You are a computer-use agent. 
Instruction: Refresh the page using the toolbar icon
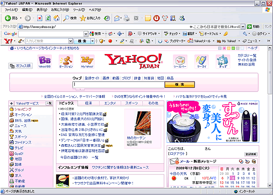pyautogui.click(x=48, y=18)
